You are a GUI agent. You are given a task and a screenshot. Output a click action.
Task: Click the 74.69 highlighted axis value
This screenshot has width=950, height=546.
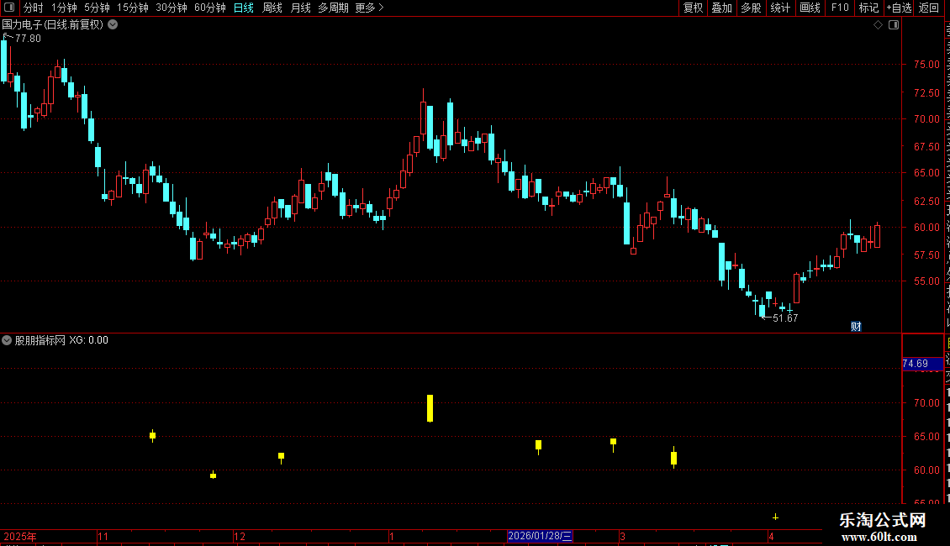[x=922, y=364]
